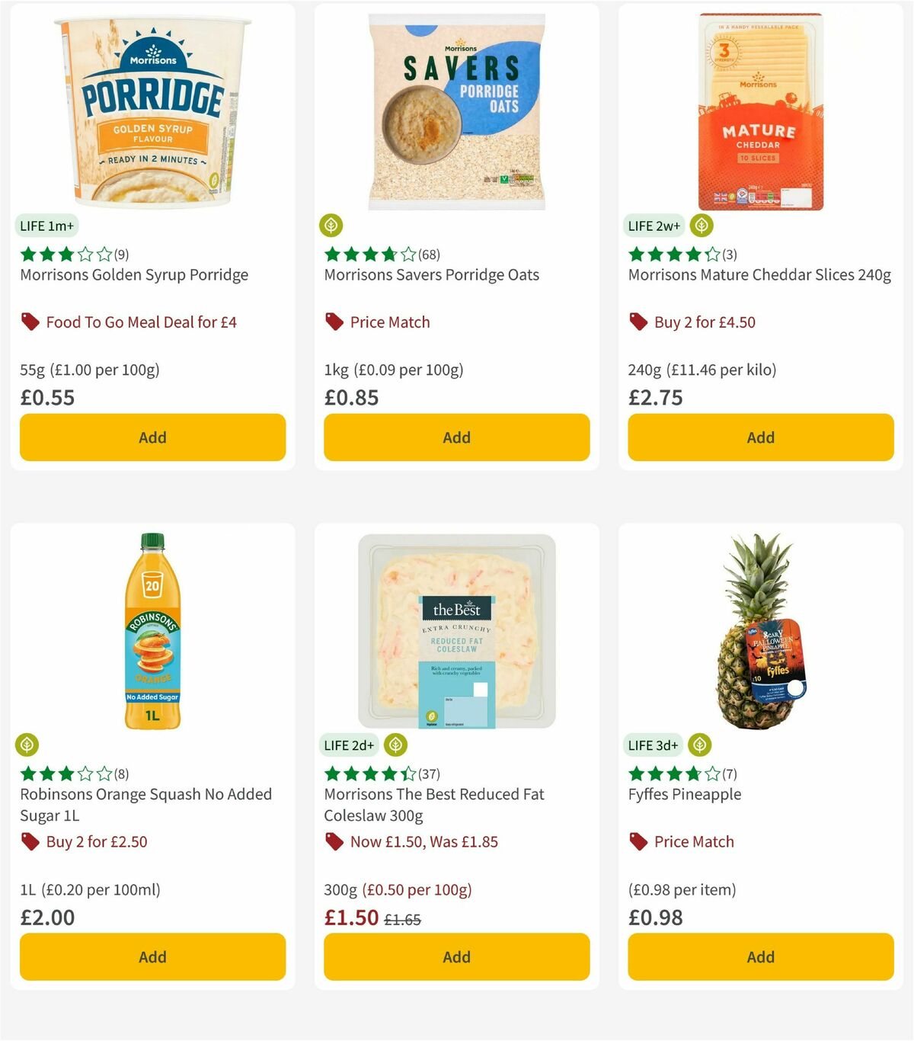Viewport: 914px width, 1041px height.
Task: Open the Morrisons Mature Cheddar Slices 240g link
Action: [x=759, y=274]
